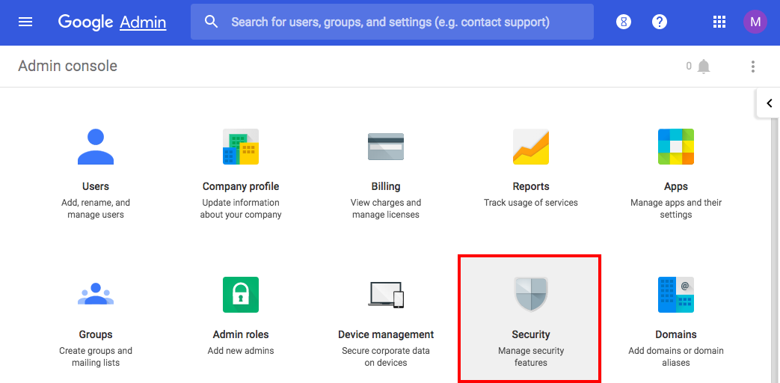
Task: Expand the side panel chevron
Action: [769, 103]
